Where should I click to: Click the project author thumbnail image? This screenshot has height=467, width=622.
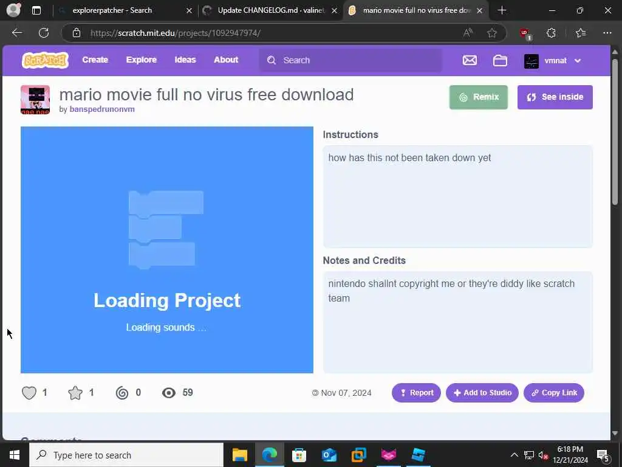(35, 100)
